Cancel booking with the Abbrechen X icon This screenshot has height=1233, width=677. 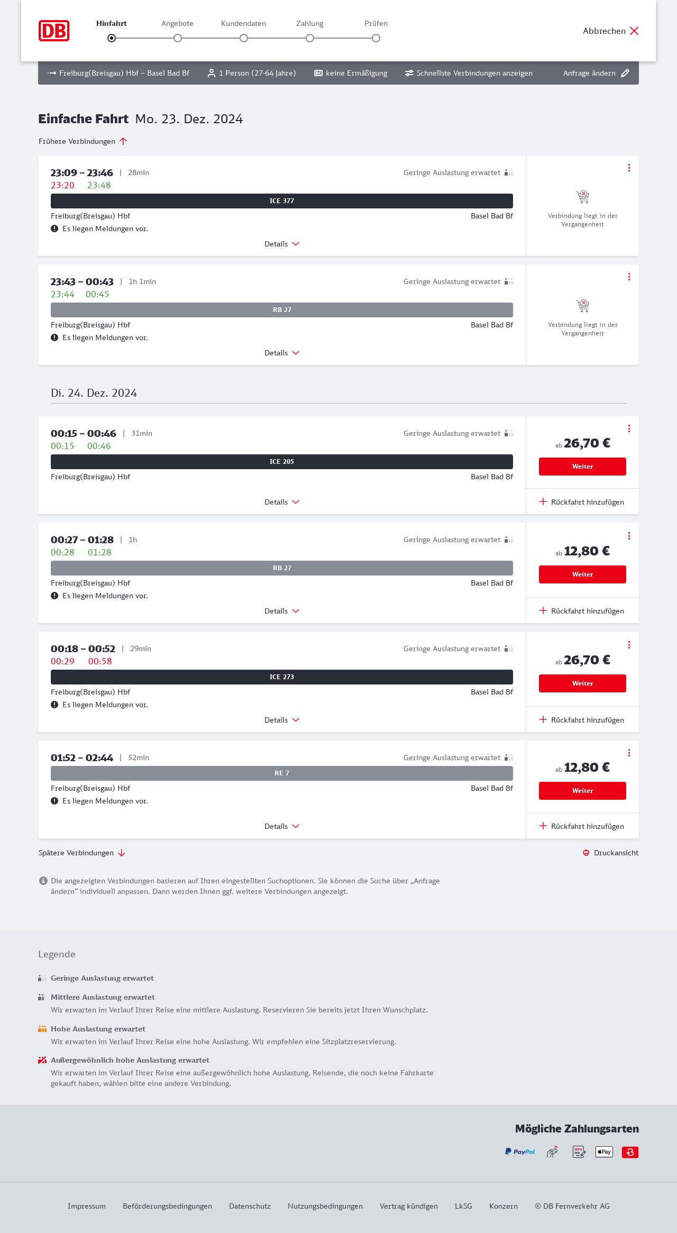click(x=634, y=31)
